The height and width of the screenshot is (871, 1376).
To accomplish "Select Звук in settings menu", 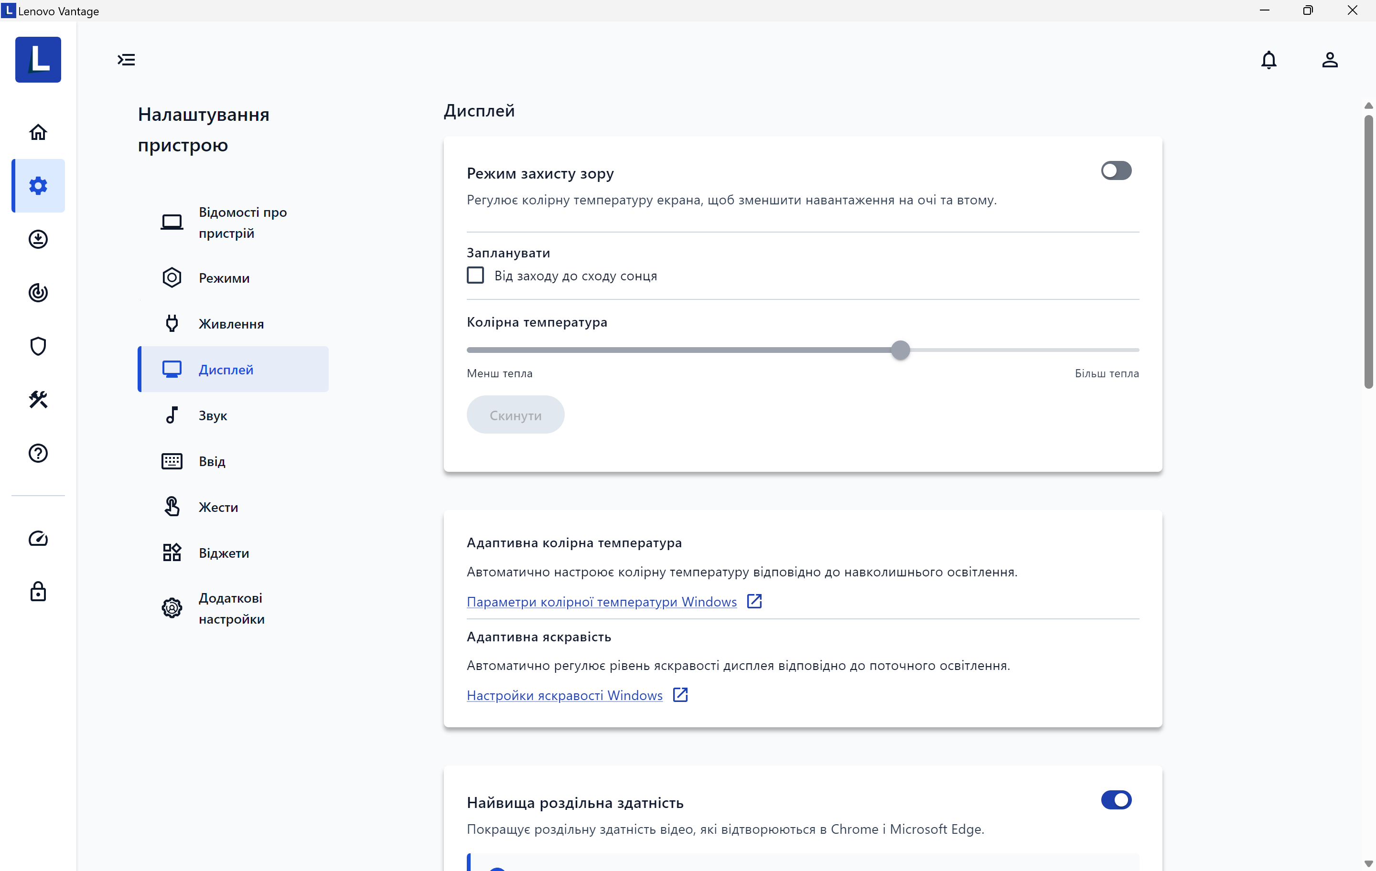I will [x=213, y=415].
